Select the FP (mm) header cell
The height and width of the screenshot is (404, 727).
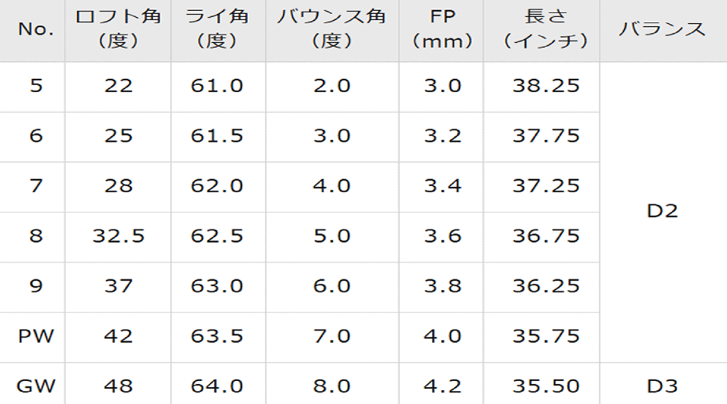pos(442,29)
